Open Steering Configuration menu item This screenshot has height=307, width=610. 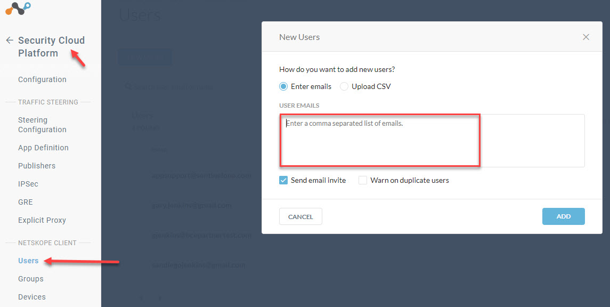[42, 125]
